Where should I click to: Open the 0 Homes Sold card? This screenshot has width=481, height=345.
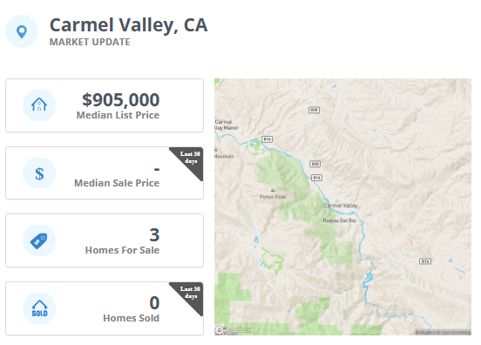[105, 308]
